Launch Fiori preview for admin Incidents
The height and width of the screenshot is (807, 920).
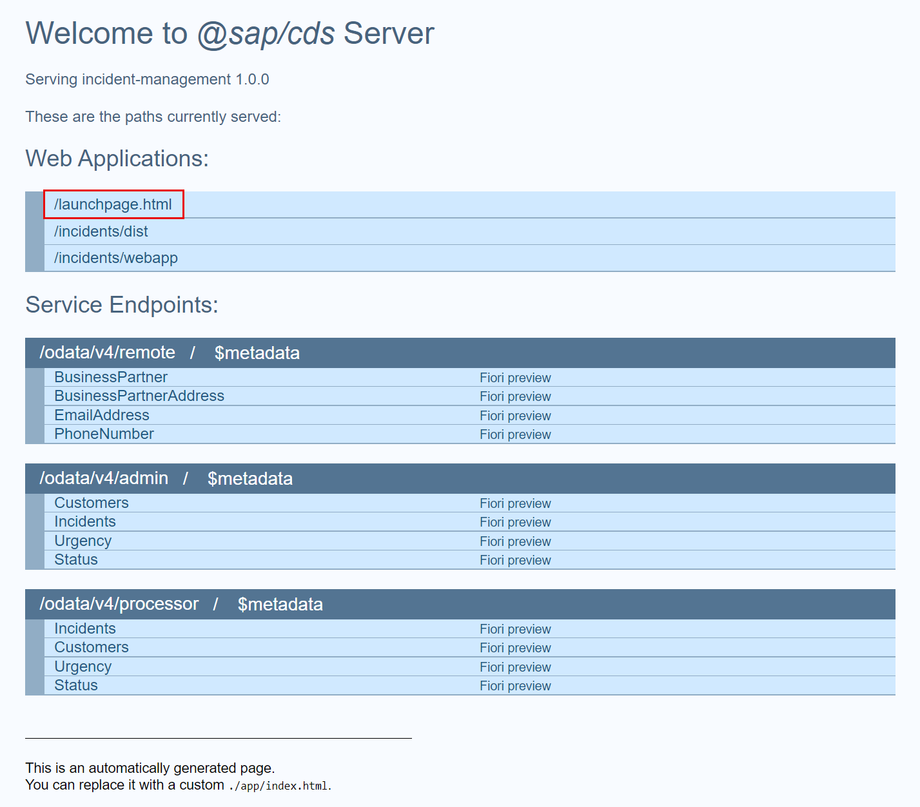pyautogui.click(x=515, y=522)
